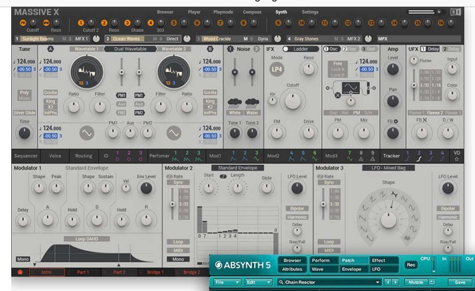The image size is (475, 291).
Task: Open the Standard Envelope menu of Modulator 2
Action: pos(237,168)
